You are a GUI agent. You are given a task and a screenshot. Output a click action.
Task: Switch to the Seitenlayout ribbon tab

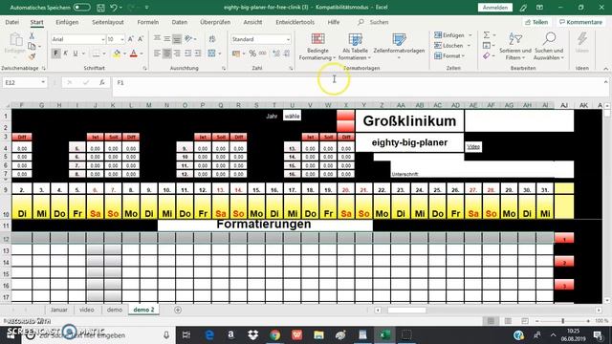coord(108,22)
